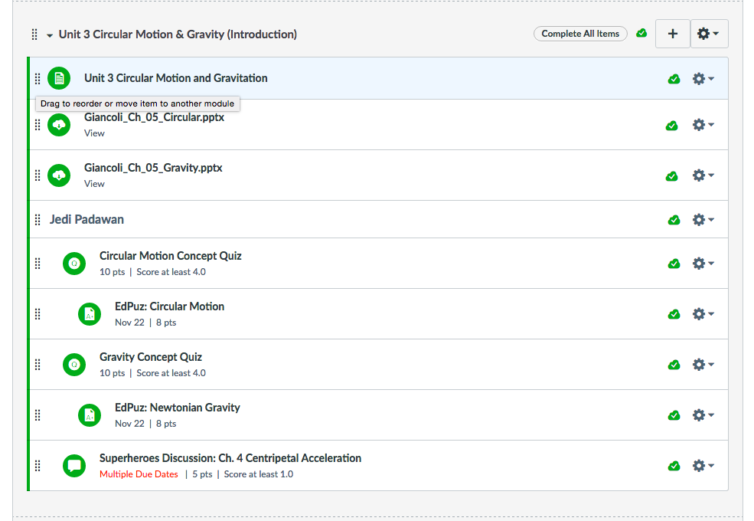Viewport: 754px width, 521px height.
Task: Click the download icon for Giancoli_Ch_05_Circular.pptx
Action: [59, 125]
